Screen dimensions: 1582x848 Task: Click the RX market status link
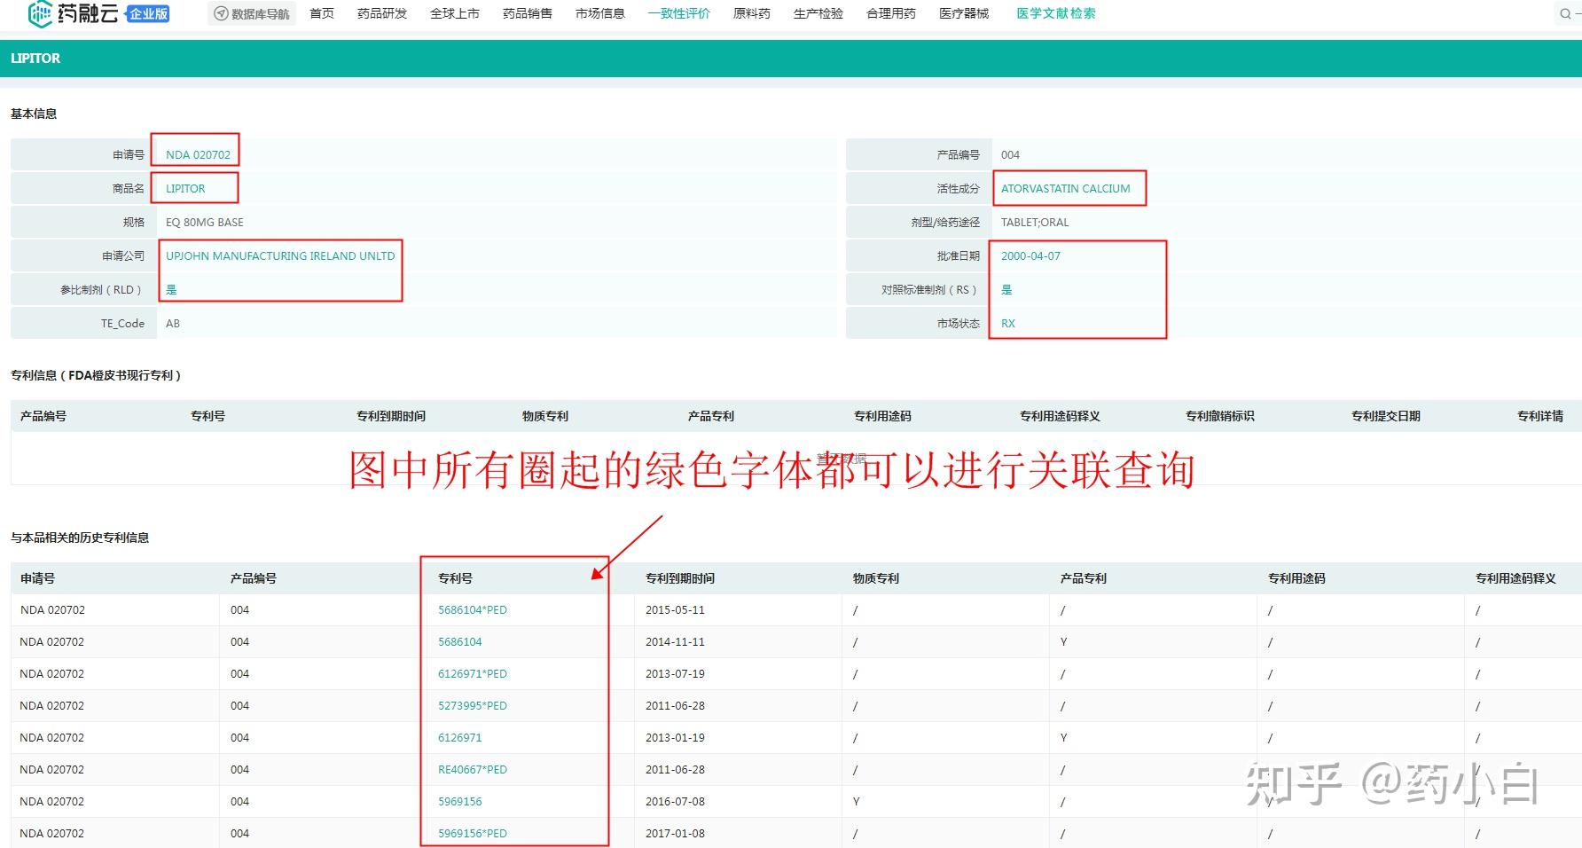coord(1007,323)
